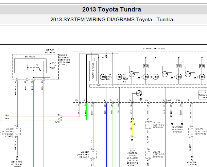Screen dimensions: 207x167
Task: Click the R gear indicator LED symbol
Action: click(156, 77)
